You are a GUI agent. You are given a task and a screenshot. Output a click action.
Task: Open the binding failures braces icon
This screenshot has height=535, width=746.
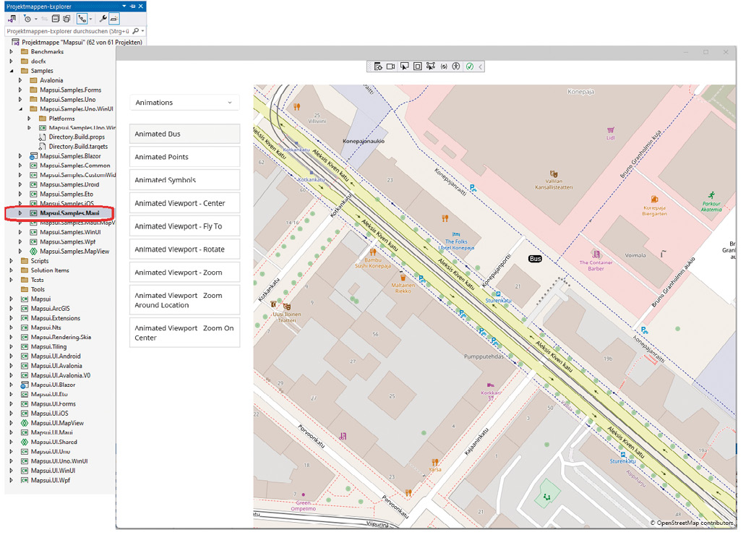coord(444,67)
